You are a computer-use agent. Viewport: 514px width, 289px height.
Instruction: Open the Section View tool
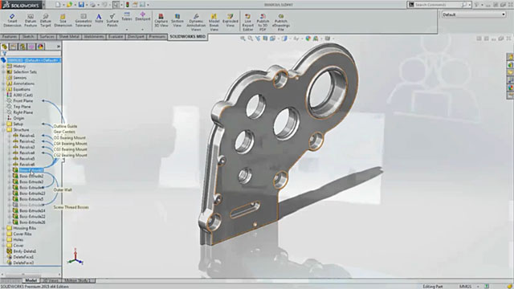click(177, 20)
